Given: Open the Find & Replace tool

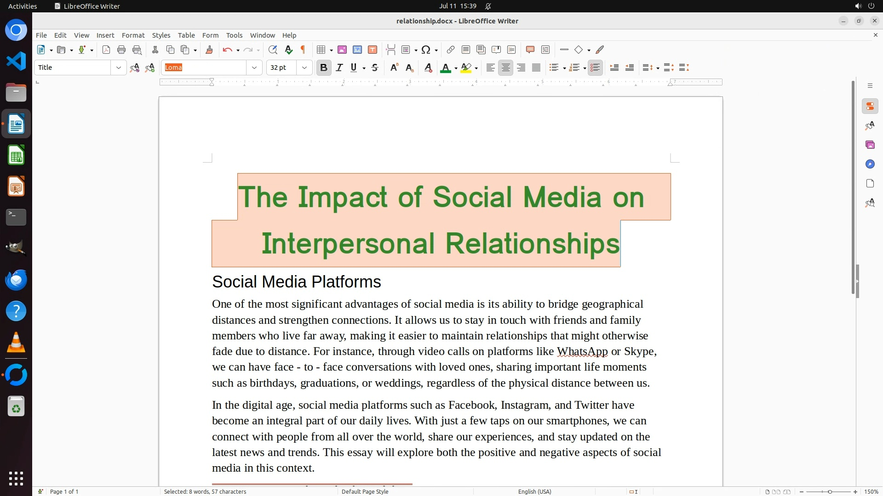Looking at the screenshot, I should [273, 50].
